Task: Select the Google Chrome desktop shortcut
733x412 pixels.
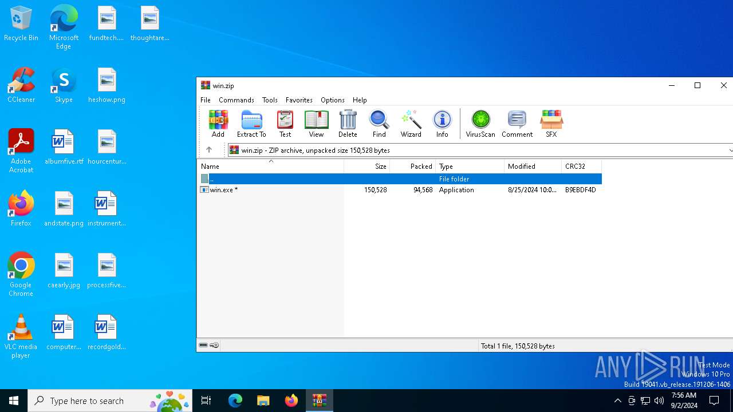Action: click(21, 275)
